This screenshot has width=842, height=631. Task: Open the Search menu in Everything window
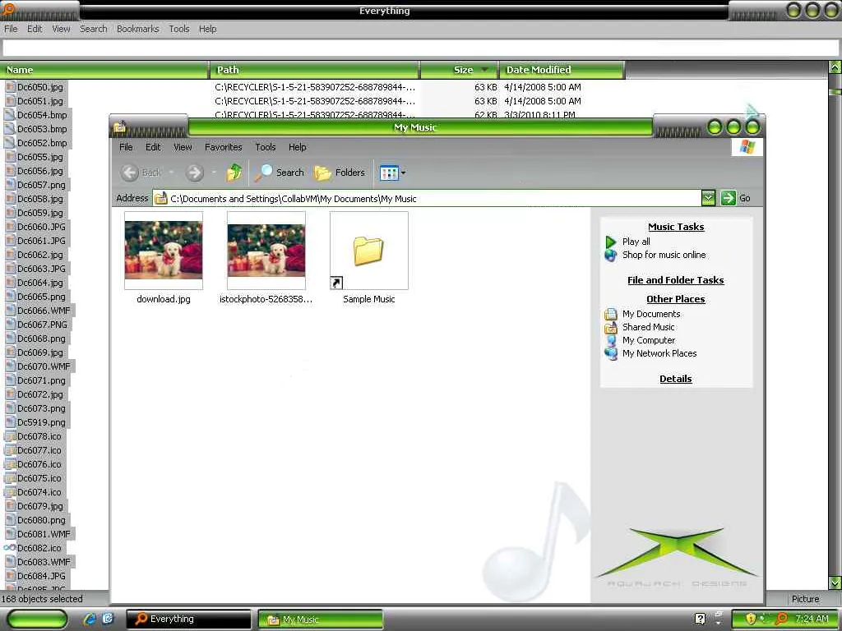click(94, 29)
